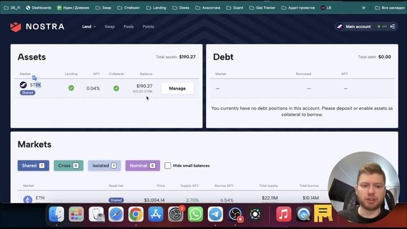Open Safari from the dock
The image size is (407, 229).
116,214
